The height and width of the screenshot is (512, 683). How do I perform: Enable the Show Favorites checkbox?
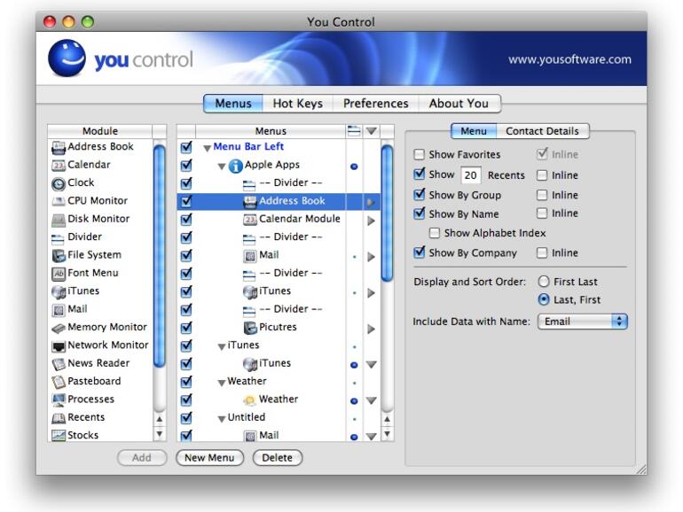(419, 154)
